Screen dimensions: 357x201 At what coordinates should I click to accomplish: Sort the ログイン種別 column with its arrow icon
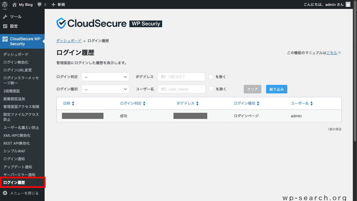[x=258, y=103]
